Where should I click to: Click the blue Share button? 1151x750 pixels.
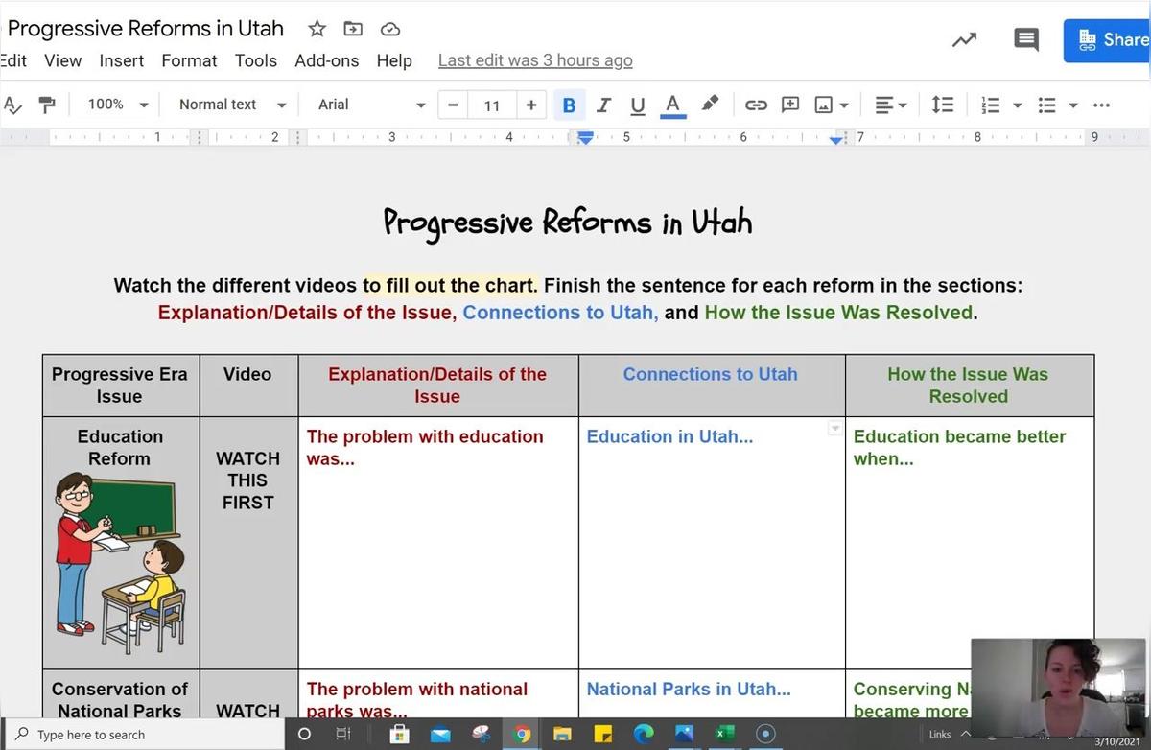pyautogui.click(x=1109, y=39)
